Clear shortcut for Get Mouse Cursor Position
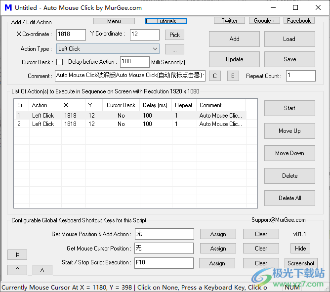Viewport: 330px width, 292px height. point(261,249)
